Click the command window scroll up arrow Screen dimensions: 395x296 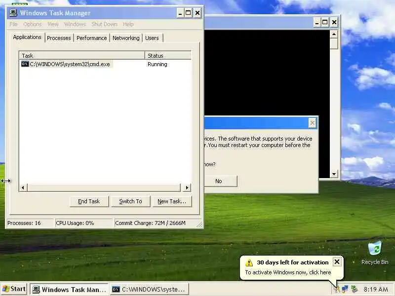click(334, 34)
